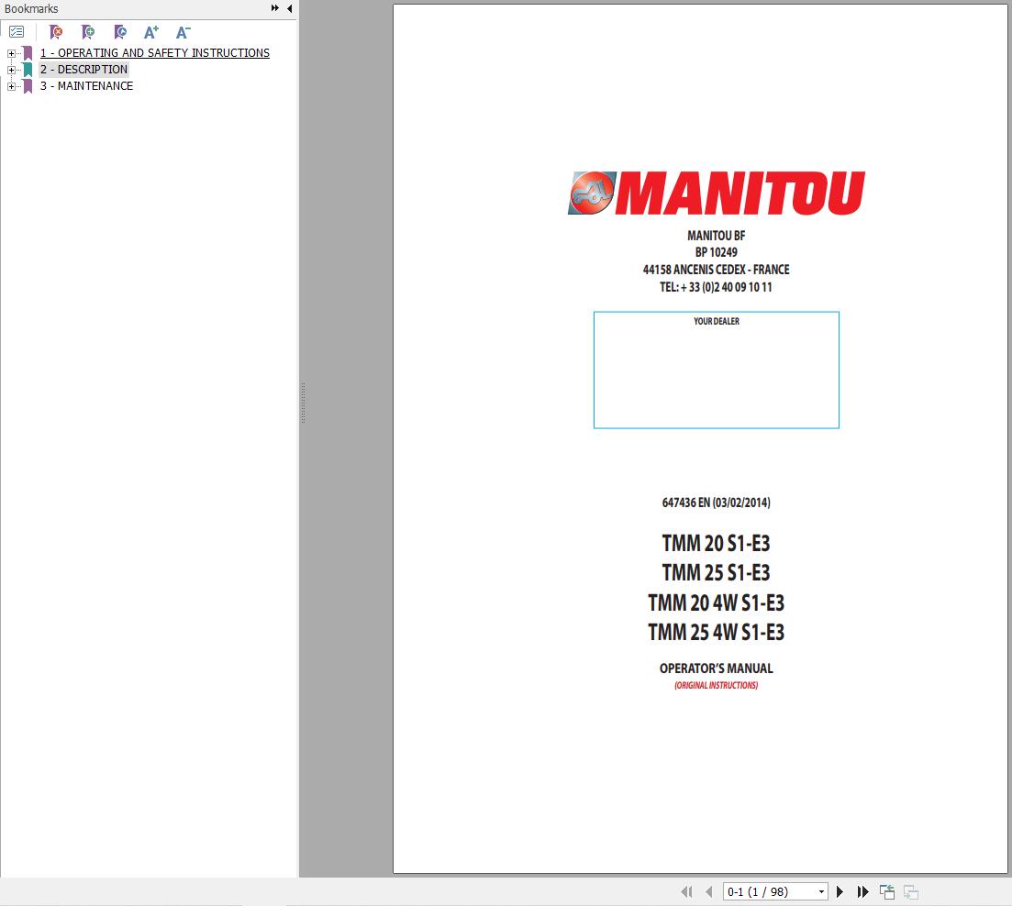Click the YOUR DEALER box on cover page
The image size is (1012, 906).
click(x=717, y=370)
